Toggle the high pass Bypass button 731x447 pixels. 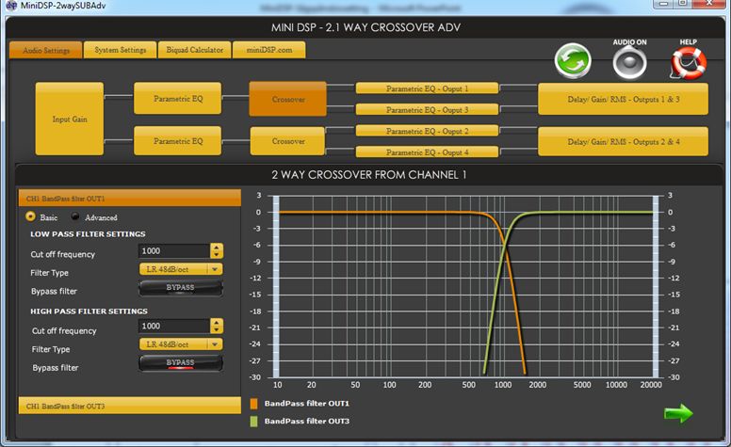point(181,363)
